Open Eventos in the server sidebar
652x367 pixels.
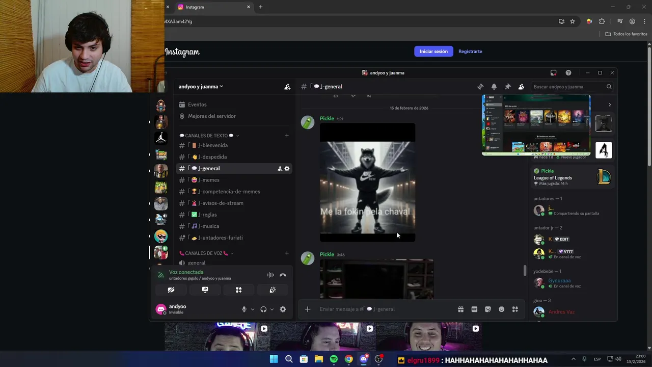(234, 104)
